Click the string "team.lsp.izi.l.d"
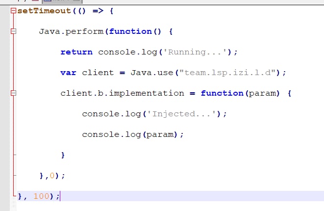324x211 pixels. point(227,73)
